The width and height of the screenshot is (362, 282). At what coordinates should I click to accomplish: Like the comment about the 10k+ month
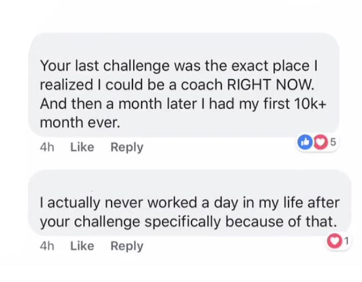click(x=82, y=147)
